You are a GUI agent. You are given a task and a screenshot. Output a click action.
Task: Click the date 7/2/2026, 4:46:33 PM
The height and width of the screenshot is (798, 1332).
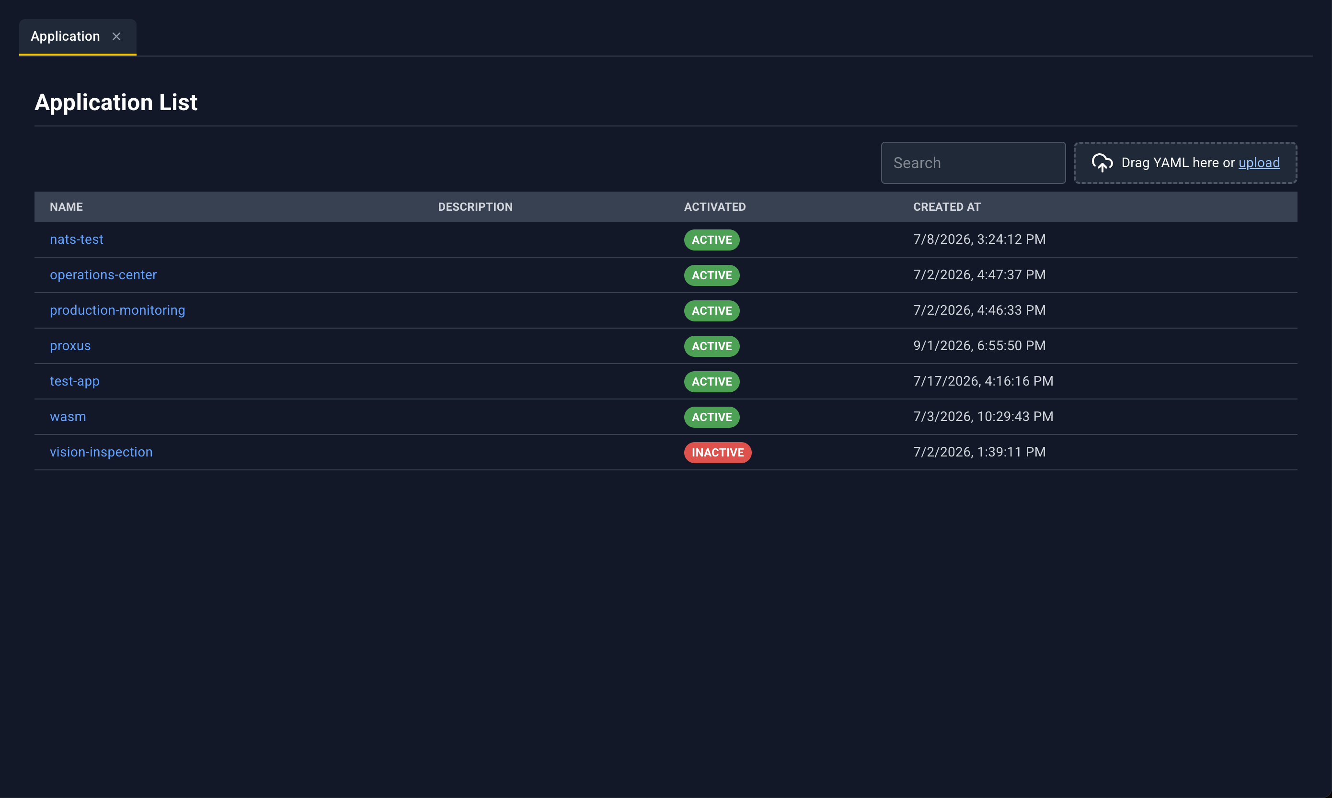[x=979, y=310]
